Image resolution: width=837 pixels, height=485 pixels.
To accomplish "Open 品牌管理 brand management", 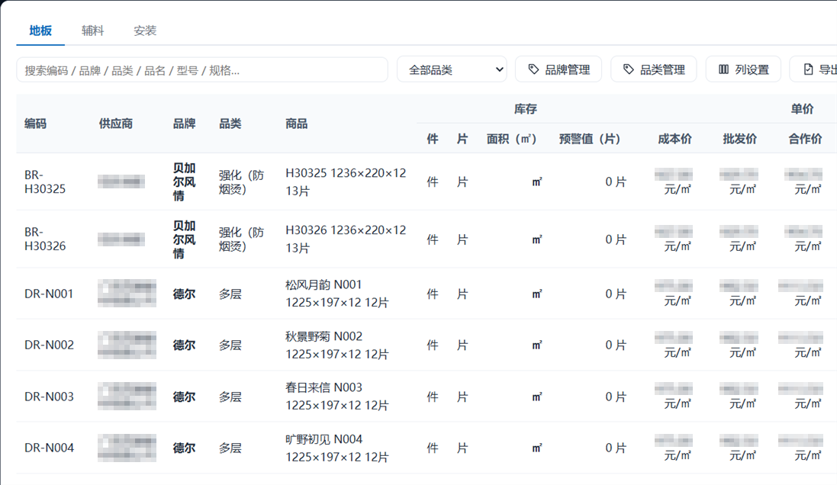I will 559,69.
